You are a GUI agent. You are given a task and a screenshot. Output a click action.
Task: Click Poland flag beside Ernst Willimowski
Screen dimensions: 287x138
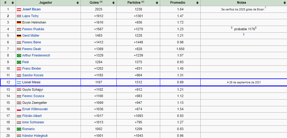pos(19,109)
